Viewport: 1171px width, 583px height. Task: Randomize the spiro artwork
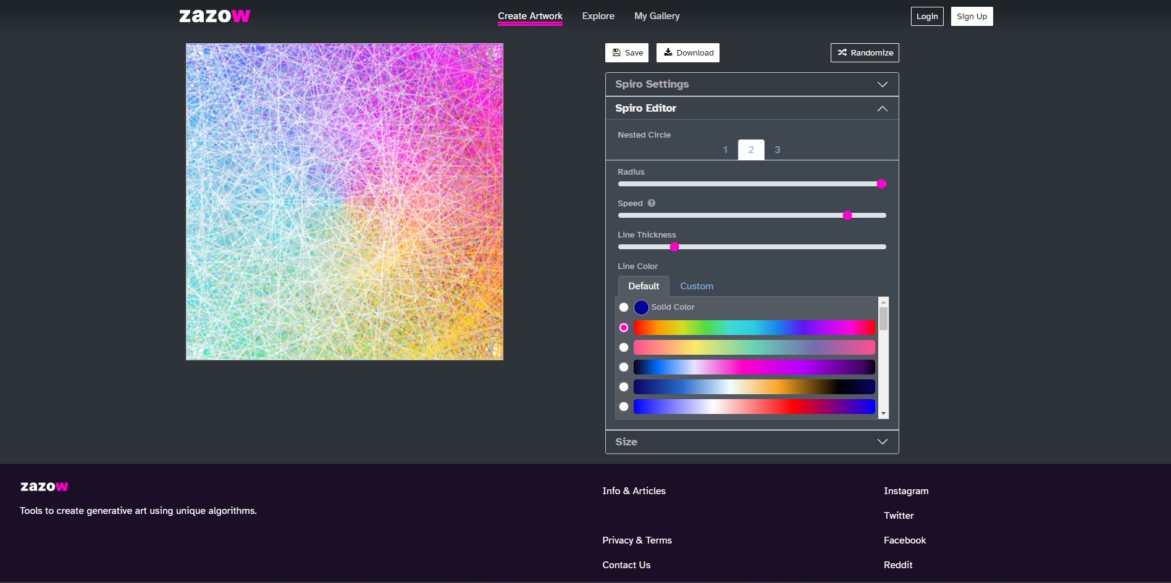pyautogui.click(x=865, y=52)
